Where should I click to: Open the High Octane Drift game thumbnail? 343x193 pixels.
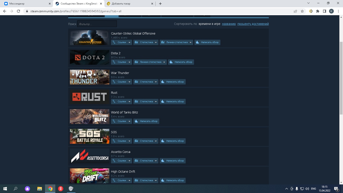pos(90,176)
